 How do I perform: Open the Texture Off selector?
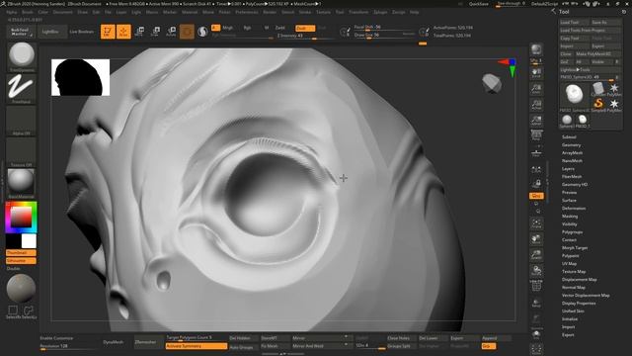click(x=22, y=152)
